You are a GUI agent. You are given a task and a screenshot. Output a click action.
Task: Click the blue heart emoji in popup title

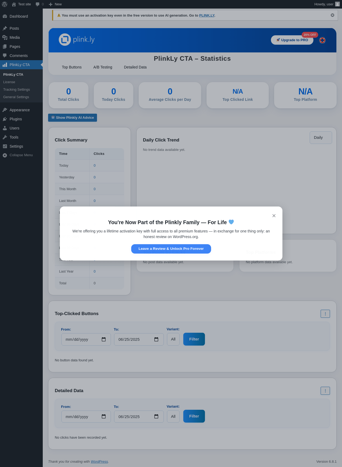231,222
